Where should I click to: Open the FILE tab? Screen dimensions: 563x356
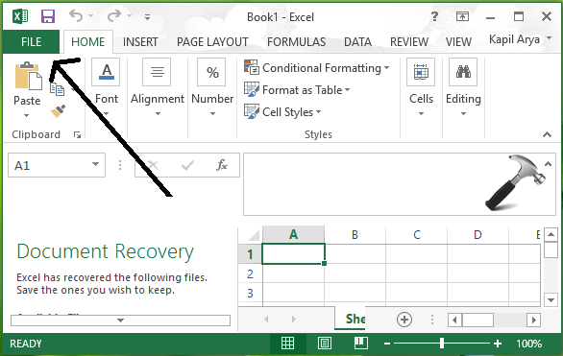[x=32, y=42]
